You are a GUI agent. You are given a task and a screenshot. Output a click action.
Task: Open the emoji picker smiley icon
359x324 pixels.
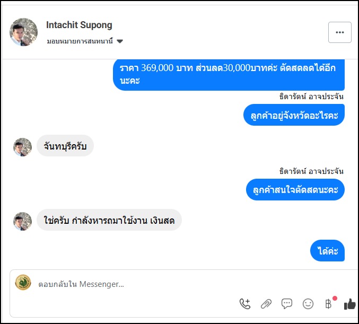click(308, 304)
